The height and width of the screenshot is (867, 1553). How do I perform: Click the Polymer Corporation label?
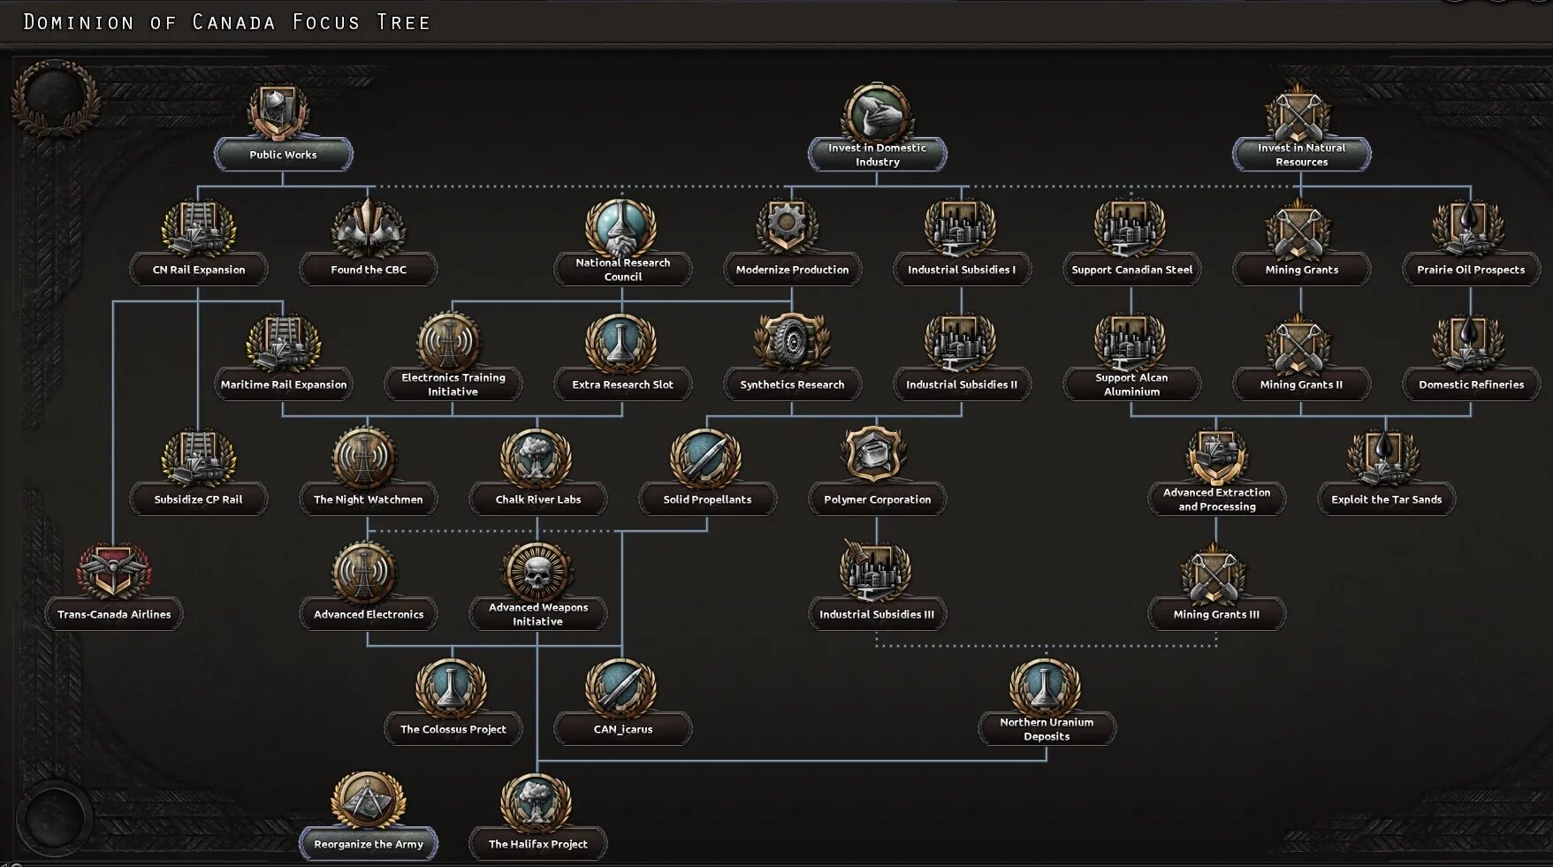[x=877, y=499]
